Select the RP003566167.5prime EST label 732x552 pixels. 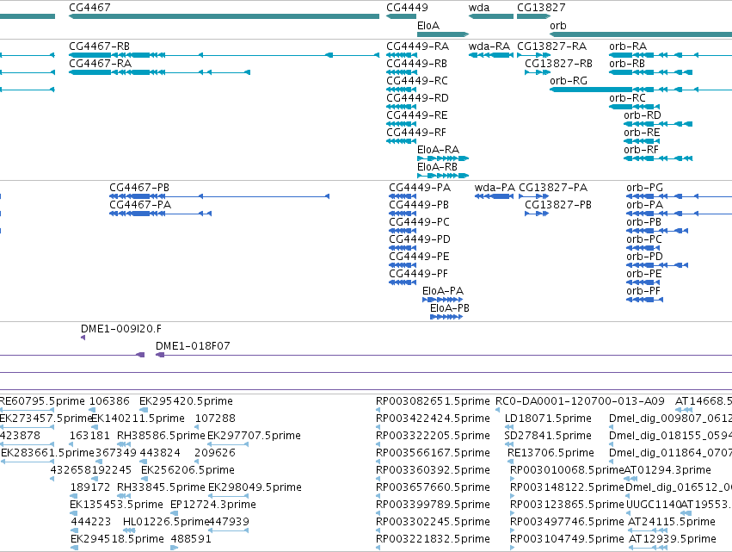(x=433, y=453)
